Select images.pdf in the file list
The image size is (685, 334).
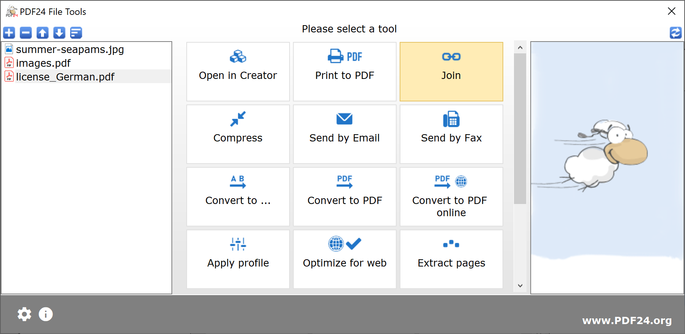(43, 63)
